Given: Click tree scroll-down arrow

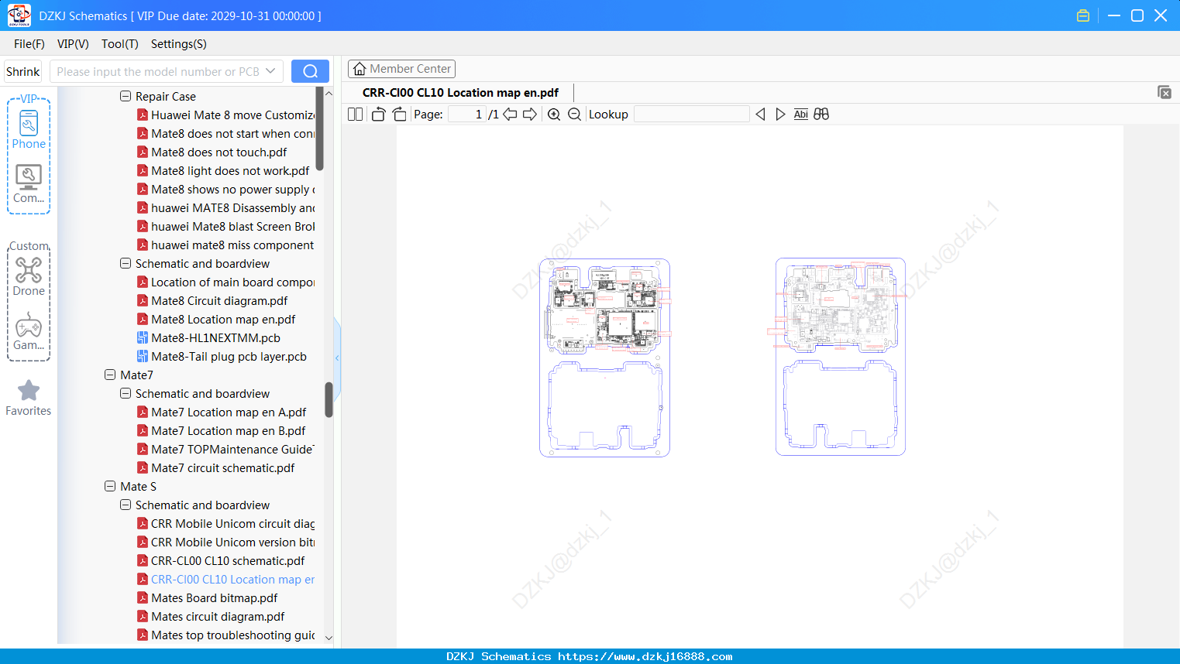Looking at the screenshot, I should [329, 638].
